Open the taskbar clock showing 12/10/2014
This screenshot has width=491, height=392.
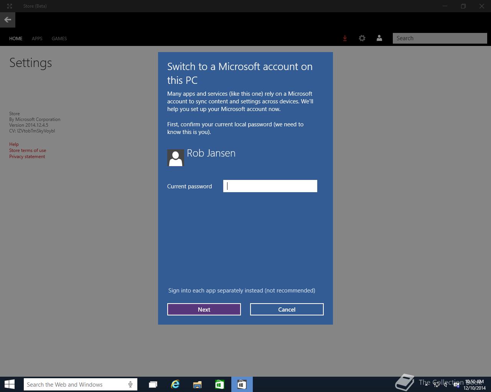[475, 385]
